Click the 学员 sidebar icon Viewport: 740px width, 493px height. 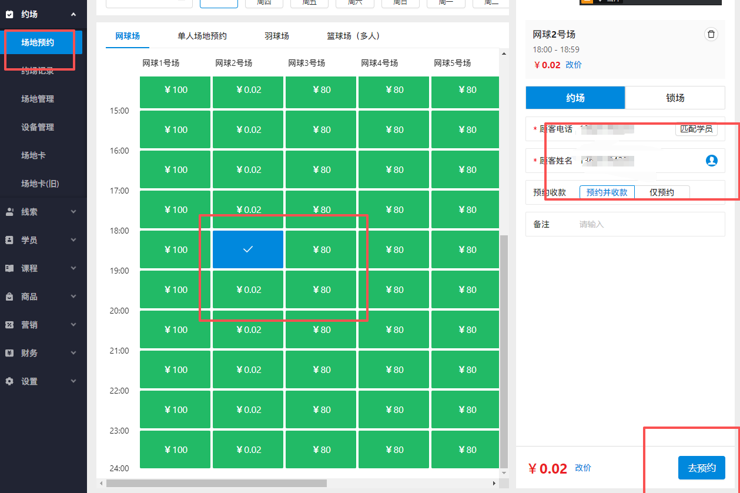[x=9, y=239]
